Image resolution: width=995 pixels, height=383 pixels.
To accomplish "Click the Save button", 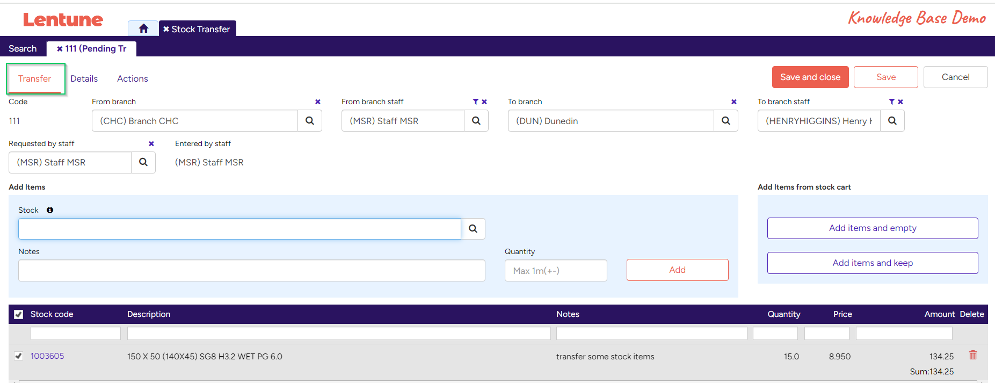I will pyautogui.click(x=886, y=77).
